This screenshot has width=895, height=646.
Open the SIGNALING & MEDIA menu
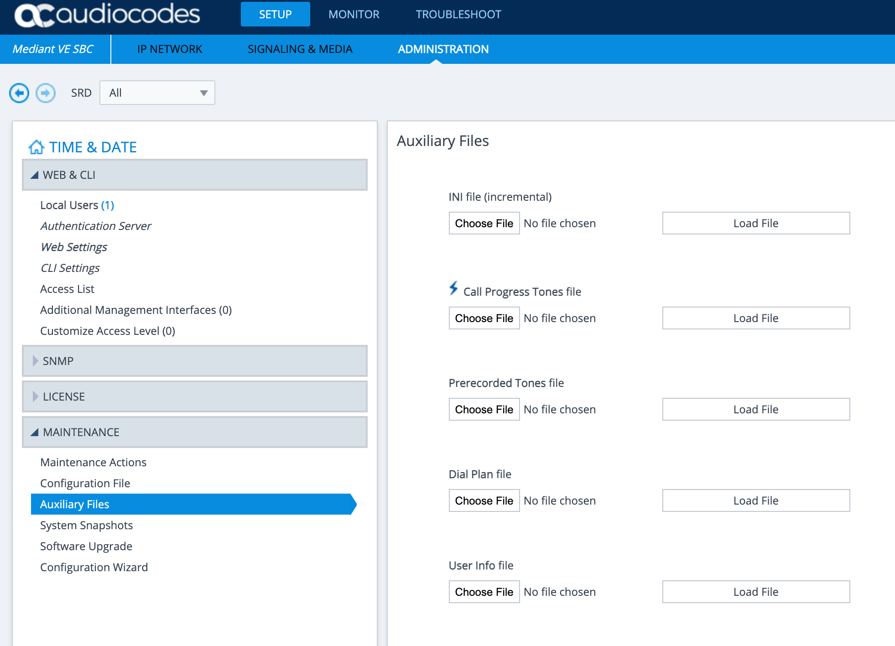pyautogui.click(x=300, y=49)
